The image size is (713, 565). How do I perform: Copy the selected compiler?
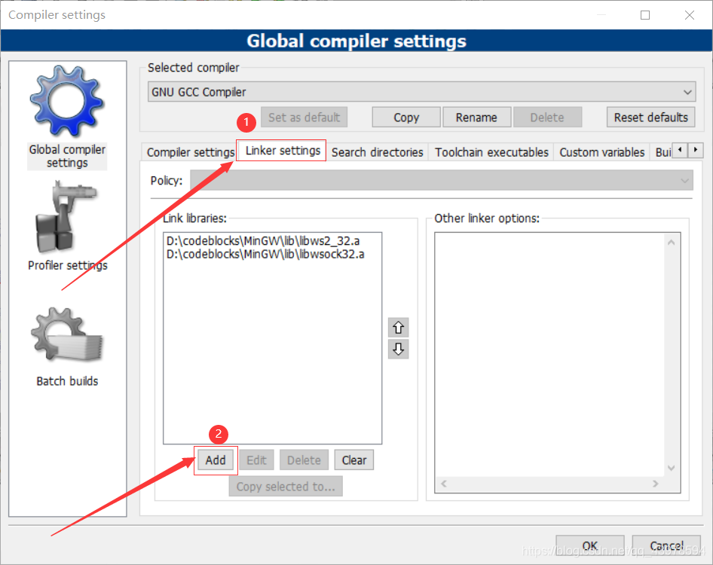point(406,118)
